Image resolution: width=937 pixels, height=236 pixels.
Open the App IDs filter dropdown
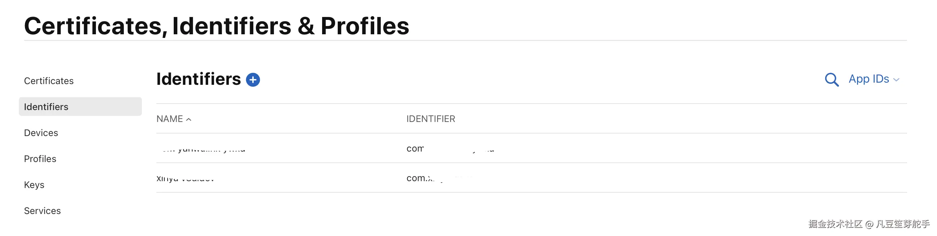869,79
